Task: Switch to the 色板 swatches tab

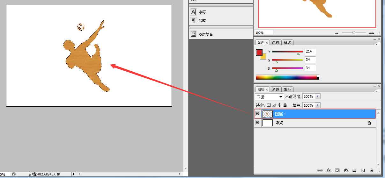Action: point(276,43)
